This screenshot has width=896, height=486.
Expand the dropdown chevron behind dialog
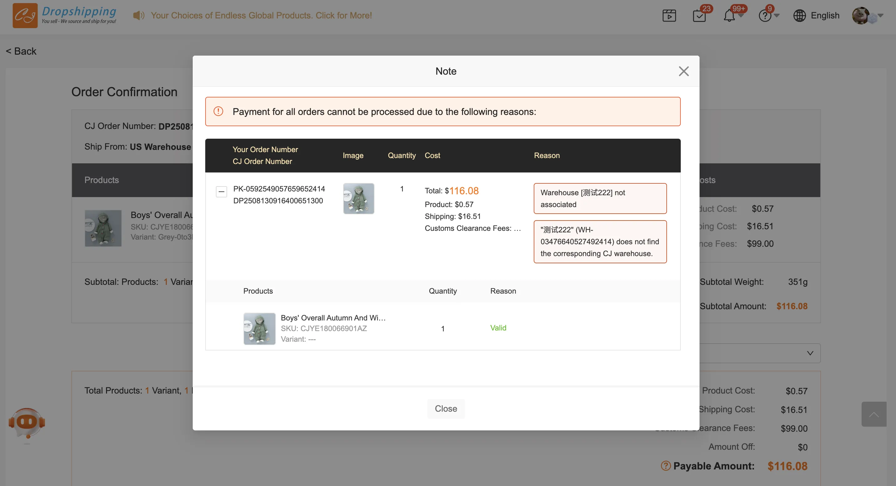[x=810, y=353]
